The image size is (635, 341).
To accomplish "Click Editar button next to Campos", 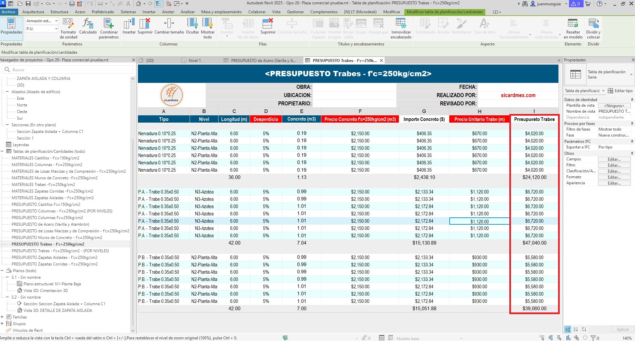I will [614, 159].
